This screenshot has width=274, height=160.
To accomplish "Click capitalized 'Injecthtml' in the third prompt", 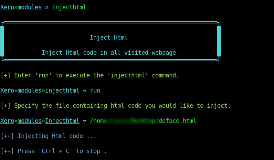I will [62, 121].
